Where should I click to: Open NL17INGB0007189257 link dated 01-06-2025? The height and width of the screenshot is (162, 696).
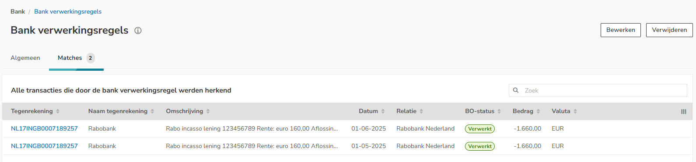(x=44, y=129)
